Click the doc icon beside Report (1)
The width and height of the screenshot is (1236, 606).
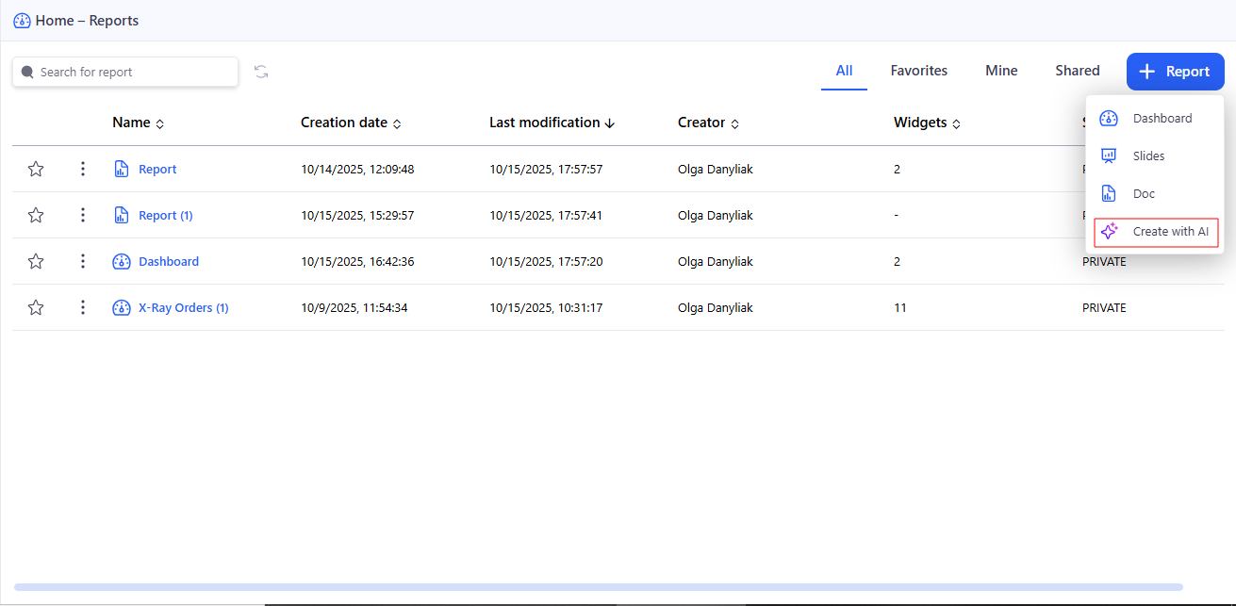[121, 215]
